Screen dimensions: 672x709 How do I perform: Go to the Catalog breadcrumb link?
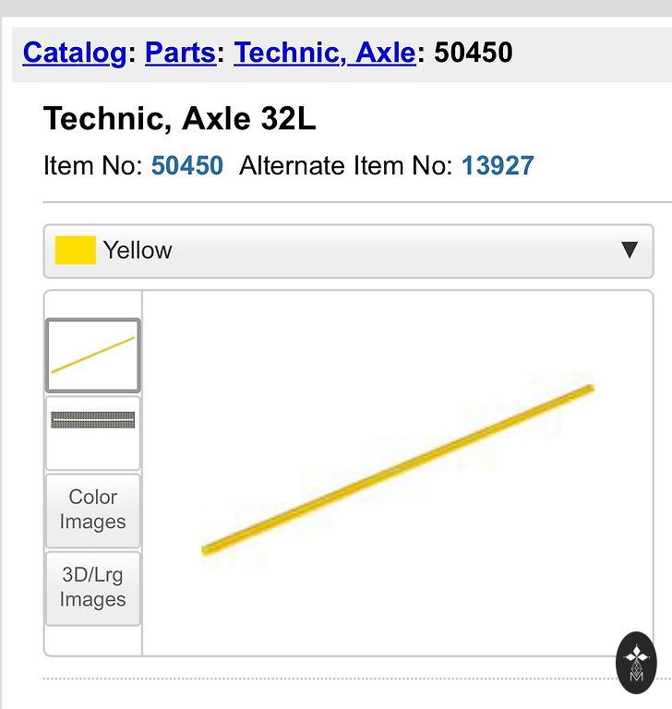tap(74, 53)
